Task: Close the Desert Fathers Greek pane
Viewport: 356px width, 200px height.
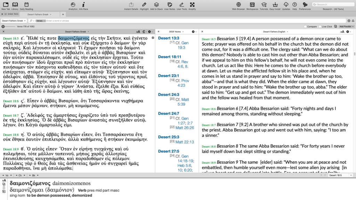Action: (3, 32)
